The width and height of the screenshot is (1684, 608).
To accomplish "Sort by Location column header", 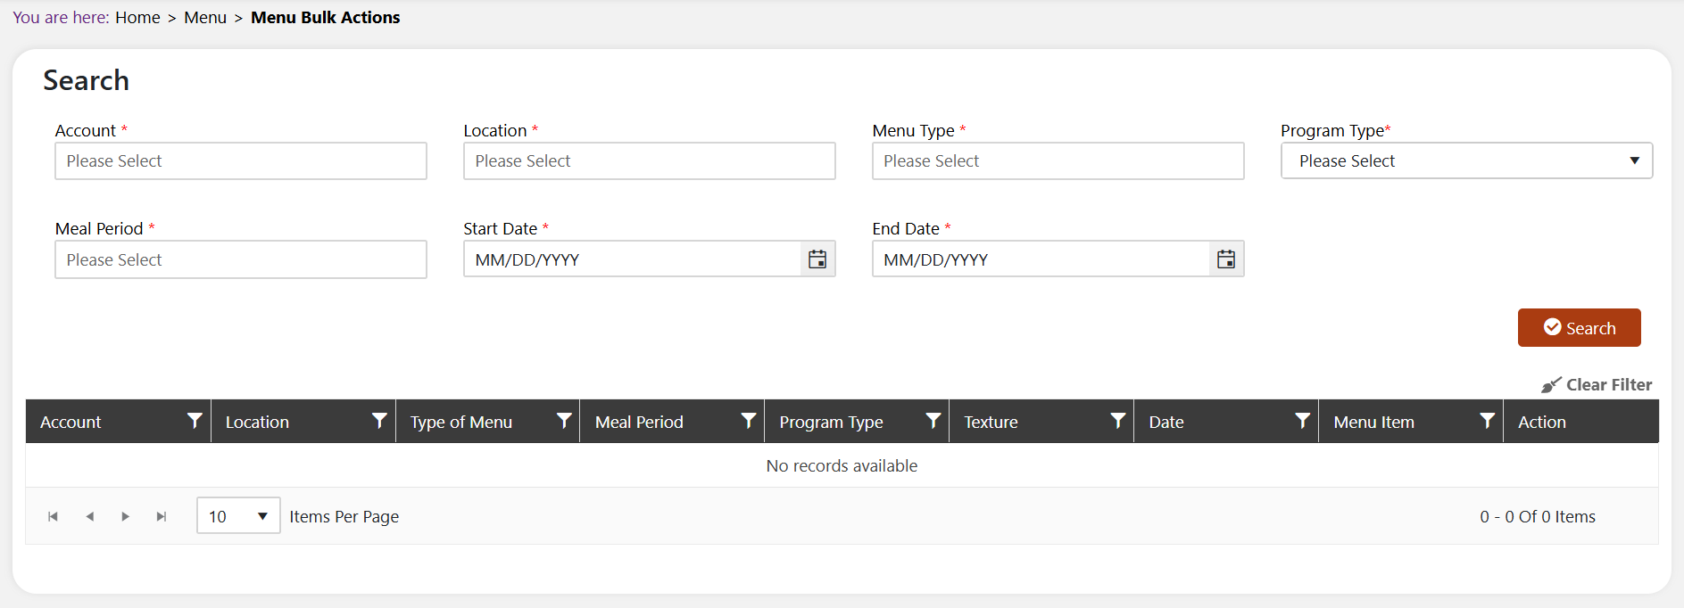I will click(257, 422).
